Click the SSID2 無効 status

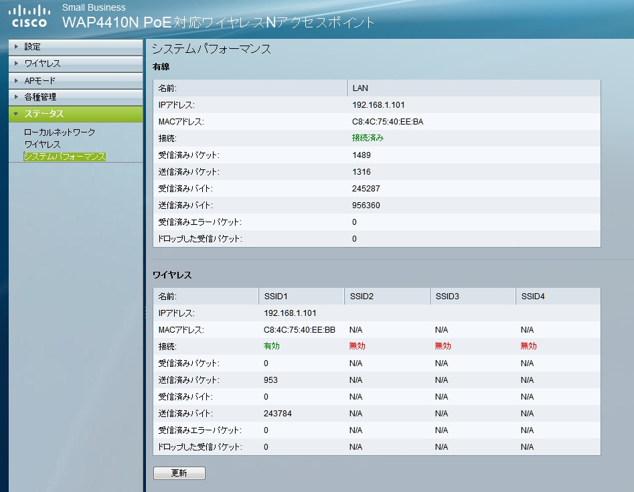[x=357, y=347]
